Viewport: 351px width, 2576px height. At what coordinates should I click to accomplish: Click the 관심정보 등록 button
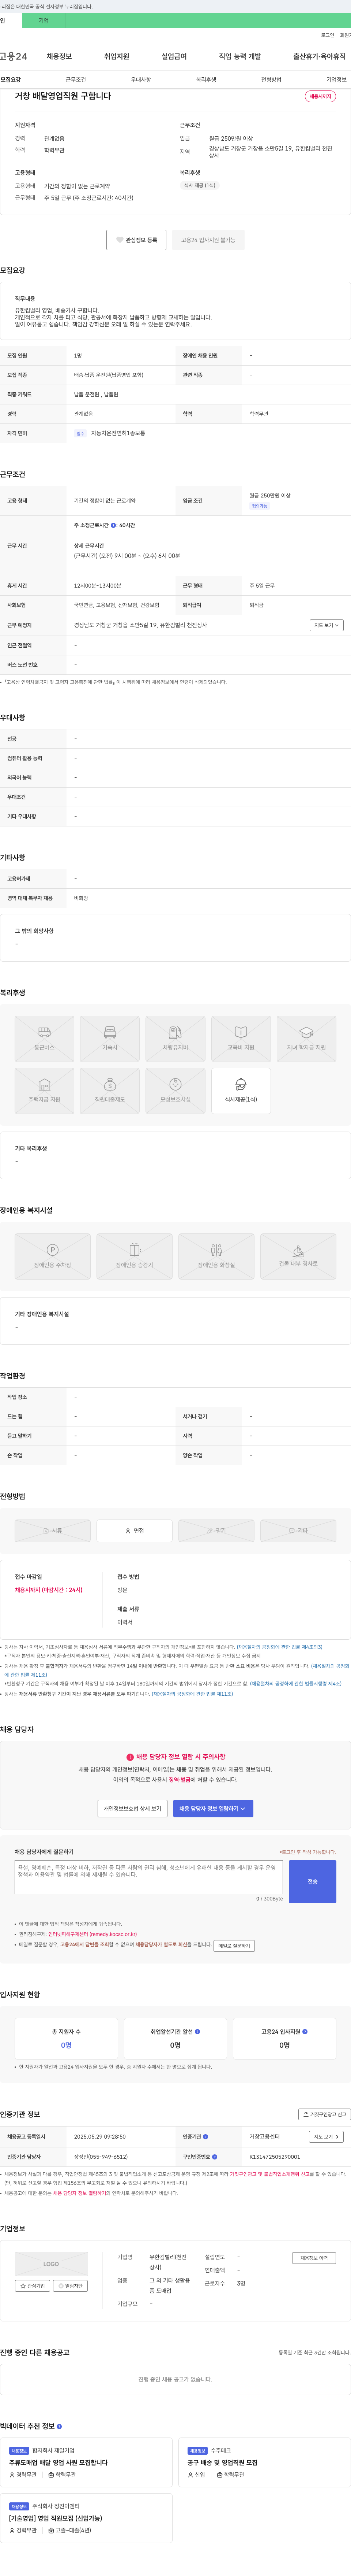tap(137, 240)
